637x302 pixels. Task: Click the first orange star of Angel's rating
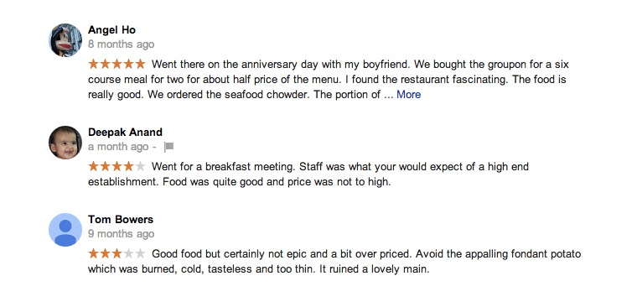click(93, 65)
